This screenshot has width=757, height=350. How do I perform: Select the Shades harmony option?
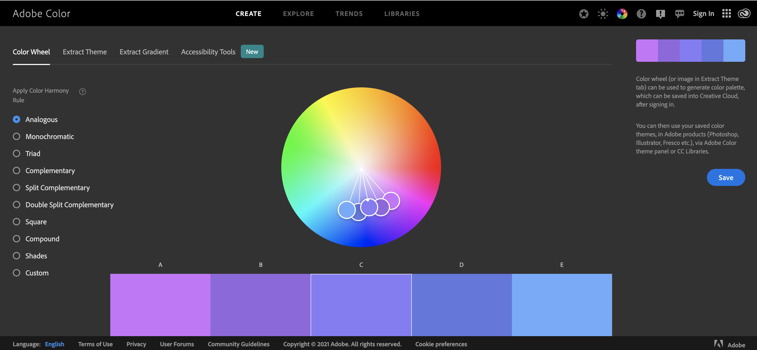[17, 256]
